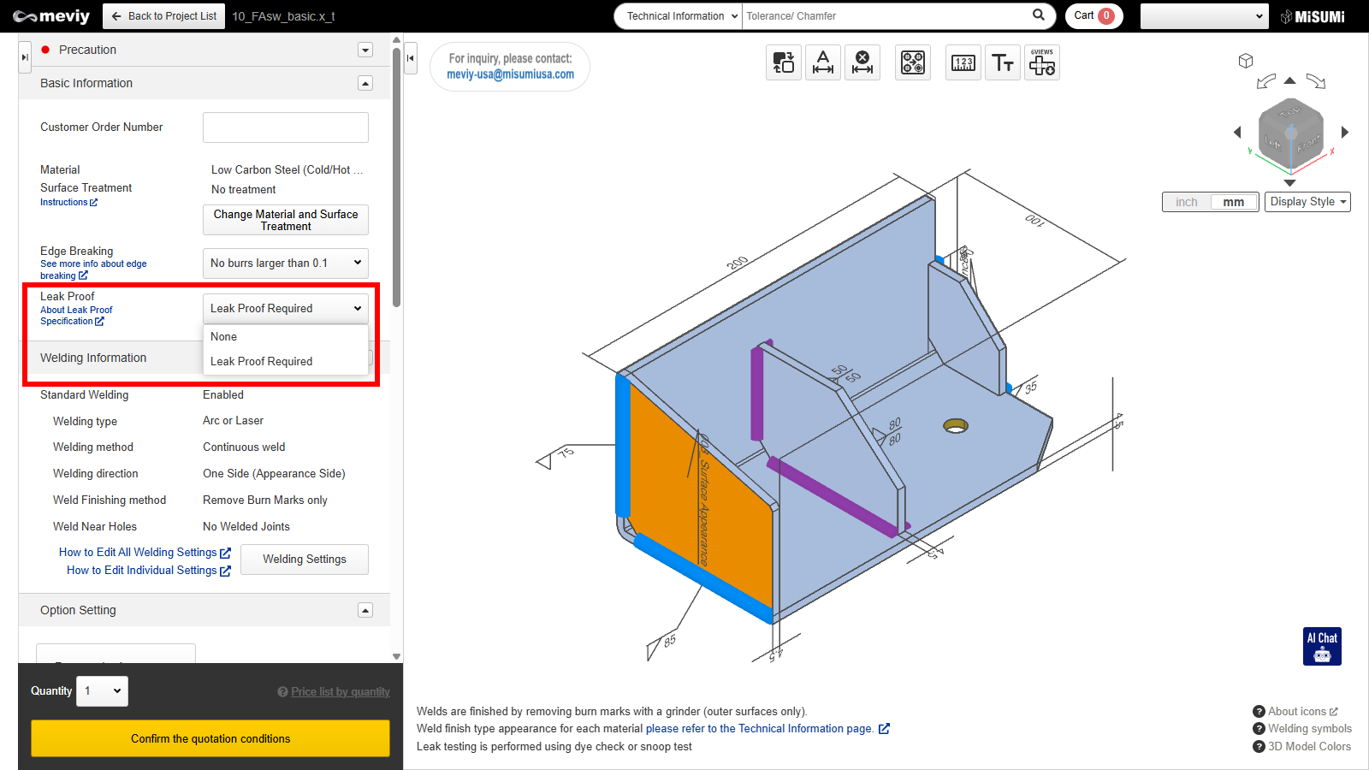Viewport: 1369px width, 770px height.
Task: Open the Display Style dropdown
Action: click(x=1307, y=202)
